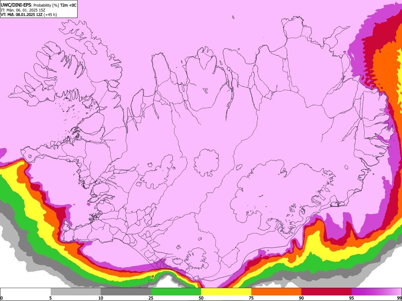Click the 'VT: Mið. 08.01.2025 12Z' line

coord(22,15)
